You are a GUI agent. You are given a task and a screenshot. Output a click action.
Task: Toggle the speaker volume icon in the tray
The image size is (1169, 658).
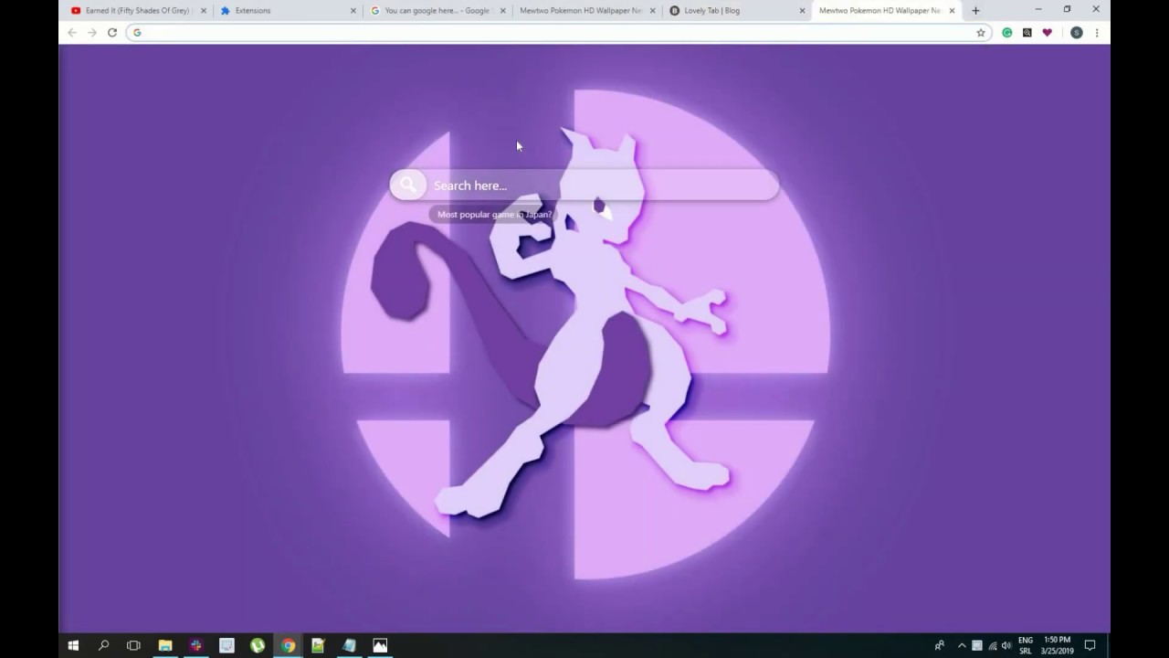[1006, 646]
